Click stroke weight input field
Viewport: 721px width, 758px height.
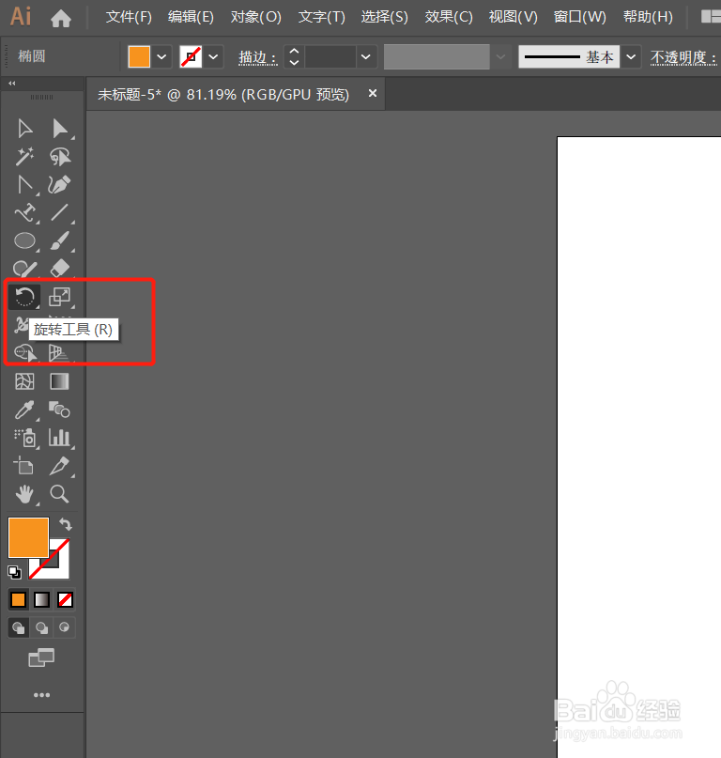pyautogui.click(x=330, y=57)
